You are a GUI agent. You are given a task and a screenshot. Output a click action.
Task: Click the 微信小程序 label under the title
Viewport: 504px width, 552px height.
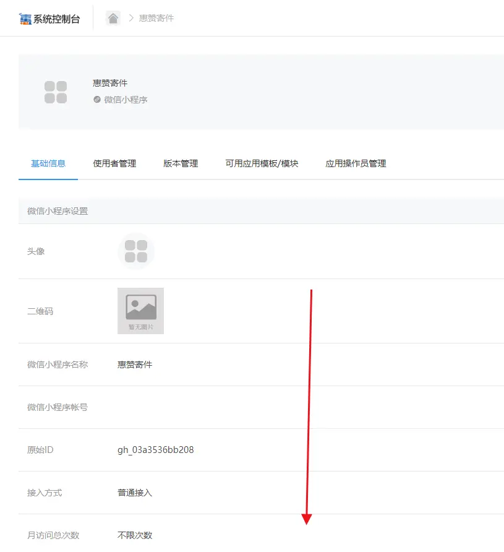126,100
